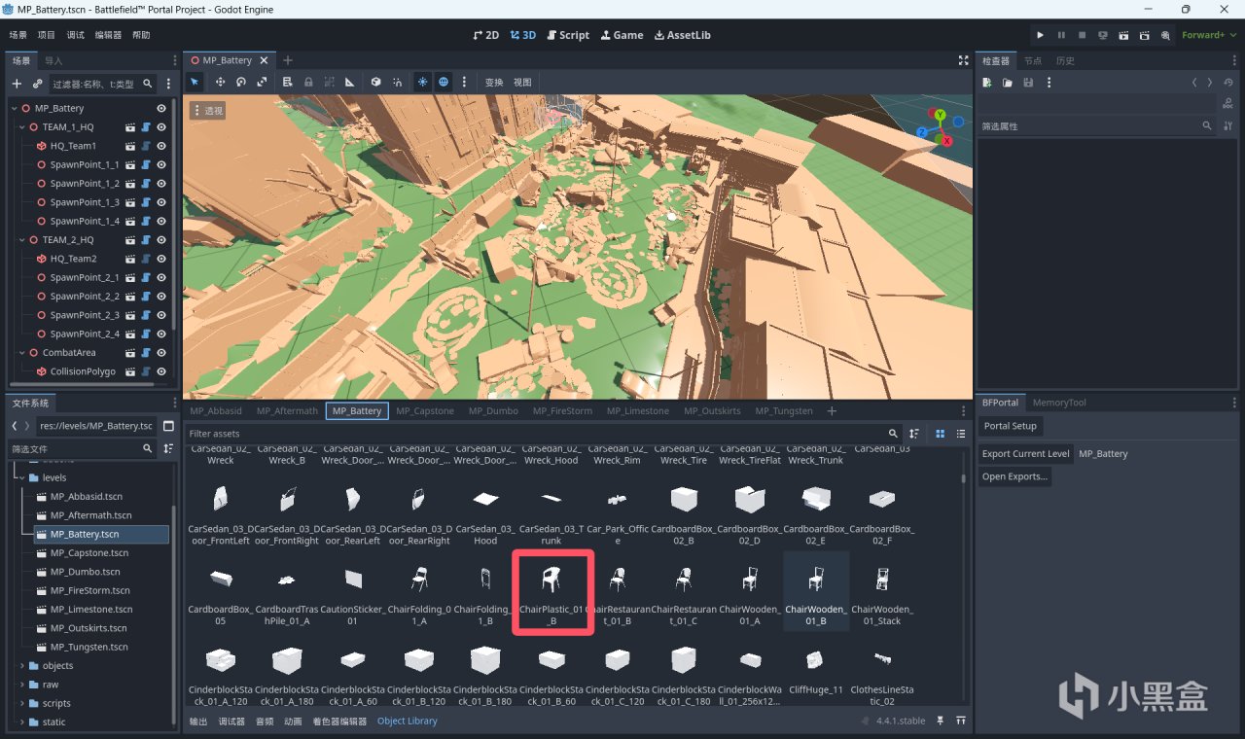Enable Movie Maker mode icon
Image resolution: width=1245 pixels, height=739 pixels.
(x=1165, y=35)
